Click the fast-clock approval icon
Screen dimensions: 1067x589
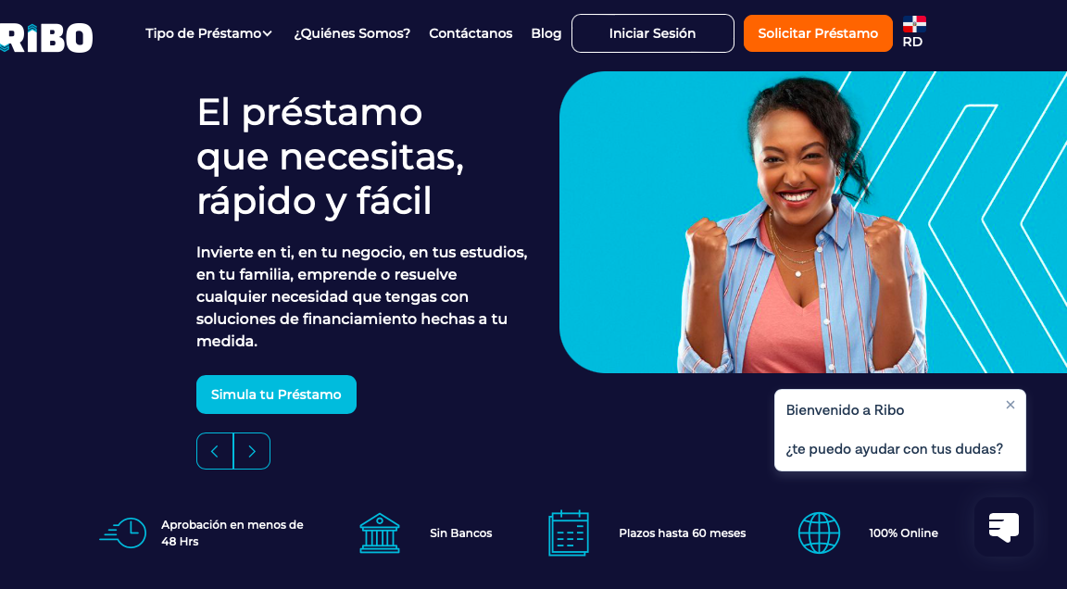(x=123, y=533)
